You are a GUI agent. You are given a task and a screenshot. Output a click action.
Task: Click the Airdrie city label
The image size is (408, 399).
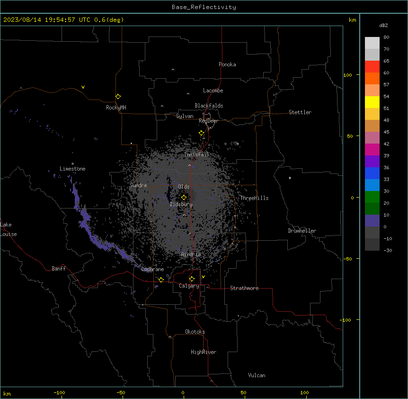point(191,254)
